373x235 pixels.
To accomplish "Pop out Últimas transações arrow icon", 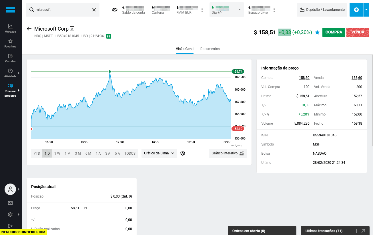I will coord(363,231).
